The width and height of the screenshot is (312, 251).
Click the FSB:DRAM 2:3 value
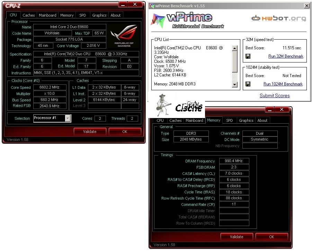234,167
